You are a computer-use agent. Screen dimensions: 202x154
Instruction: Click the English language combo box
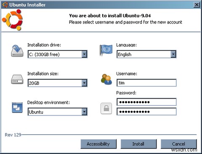tap(146, 54)
